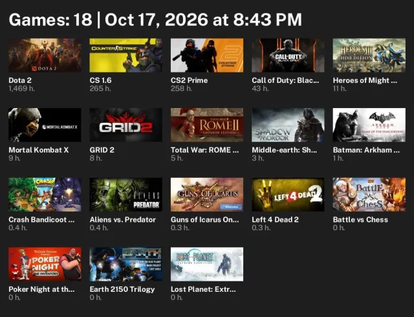The height and width of the screenshot is (317, 414).
Task: Open Lost Planet Extreme Condition cover
Action: [x=207, y=264]
